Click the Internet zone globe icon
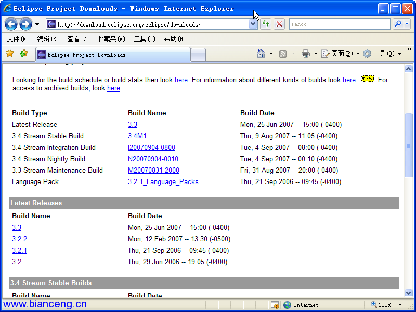Screen dimensions: 416x312 pos(287,305)
